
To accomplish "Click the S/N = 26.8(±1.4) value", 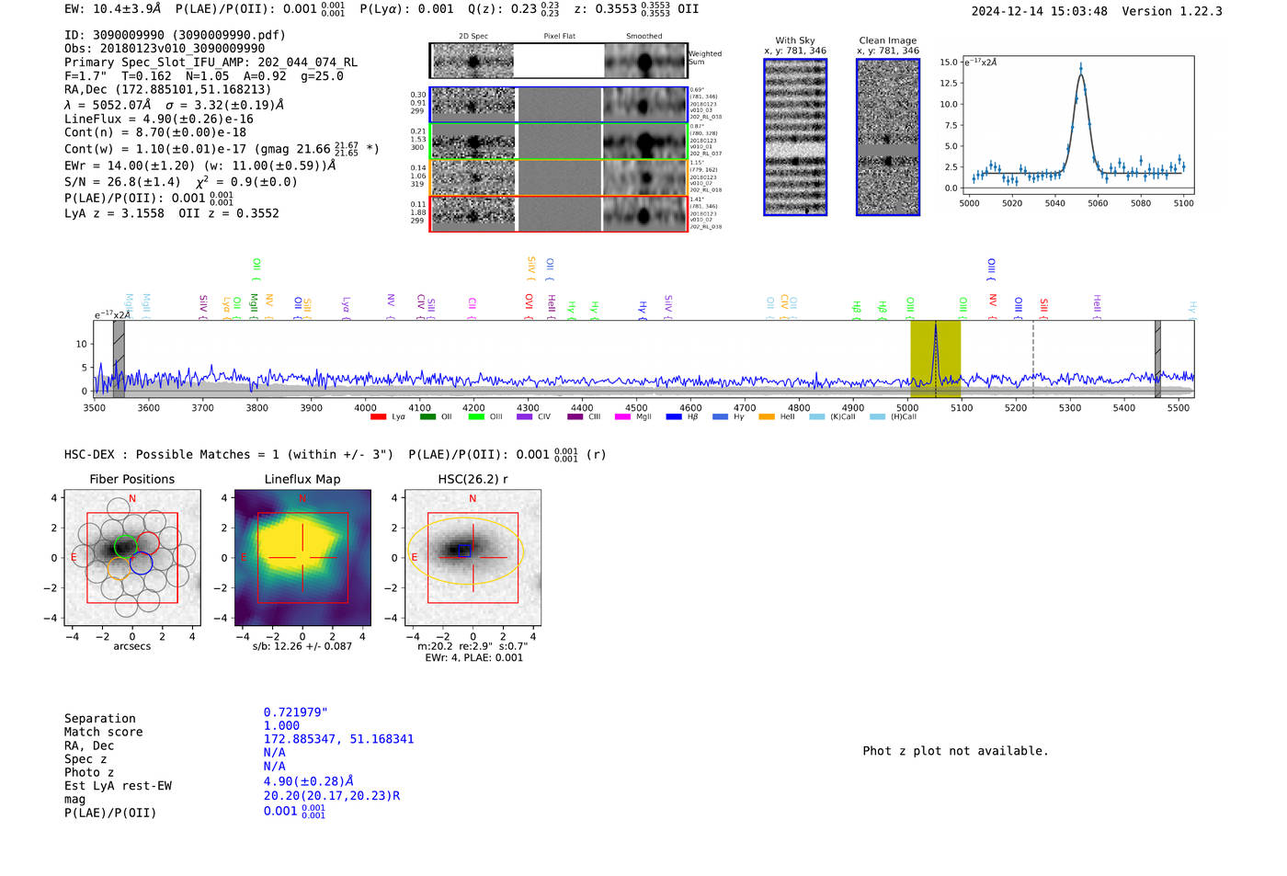I will tap(123, 182).
